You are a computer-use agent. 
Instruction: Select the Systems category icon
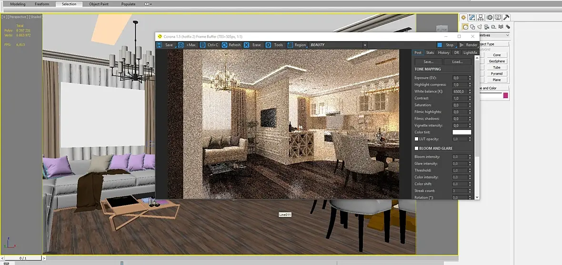point(508,27)
